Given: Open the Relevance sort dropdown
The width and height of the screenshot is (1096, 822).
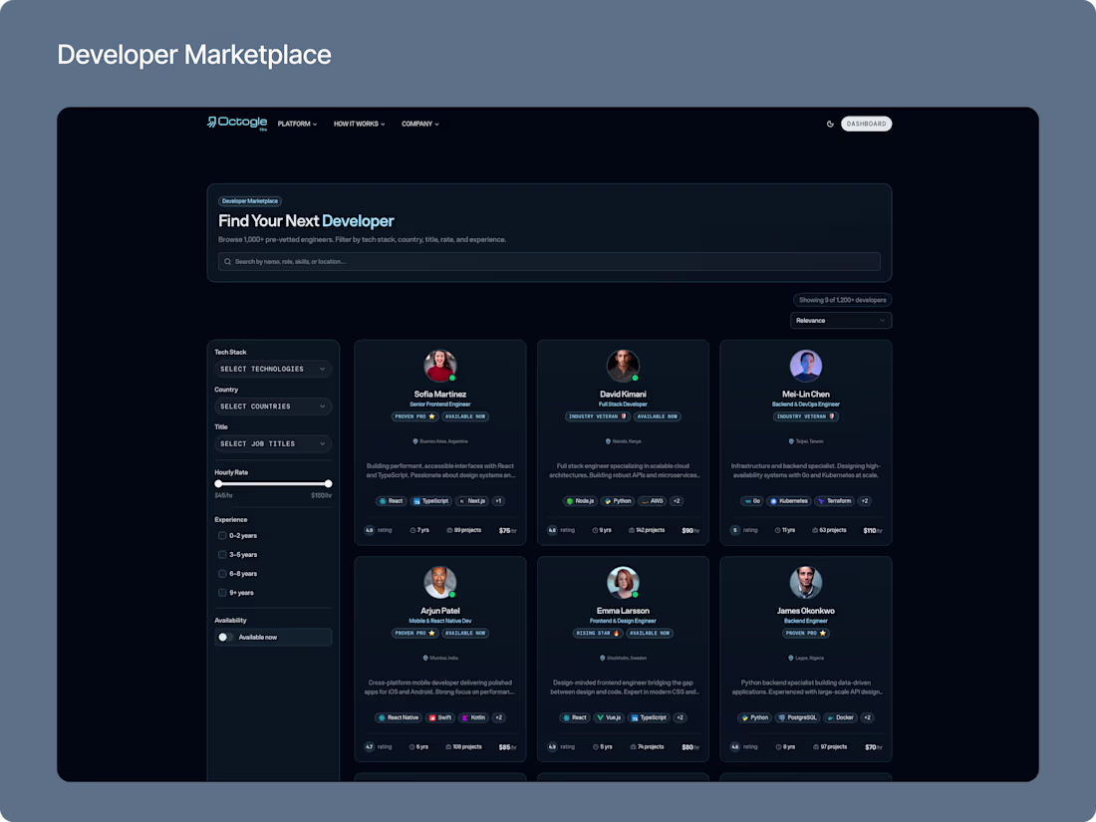Looking at the screenshot, I should tap(841, 320).
